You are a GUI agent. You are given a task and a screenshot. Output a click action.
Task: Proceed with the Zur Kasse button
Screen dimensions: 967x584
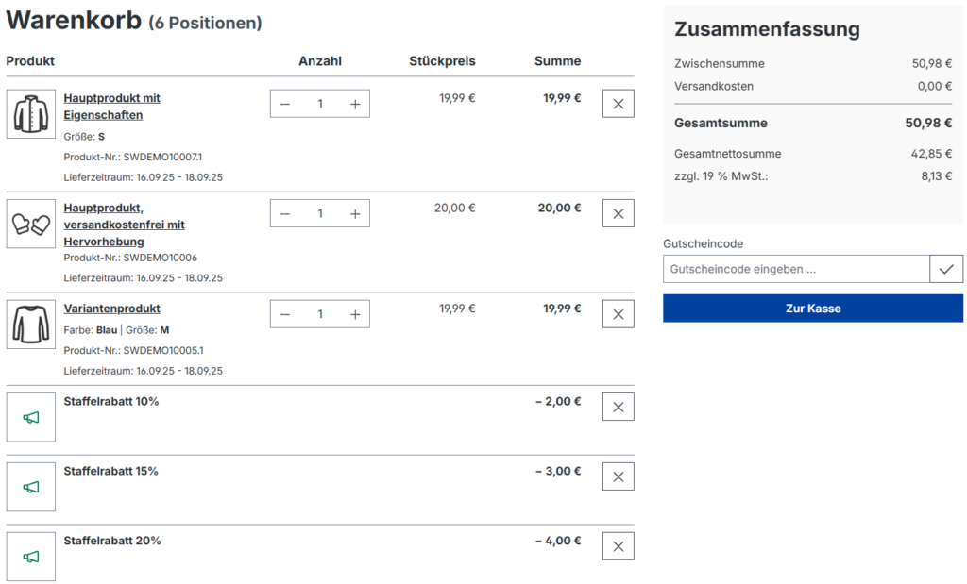click(812, 309)
